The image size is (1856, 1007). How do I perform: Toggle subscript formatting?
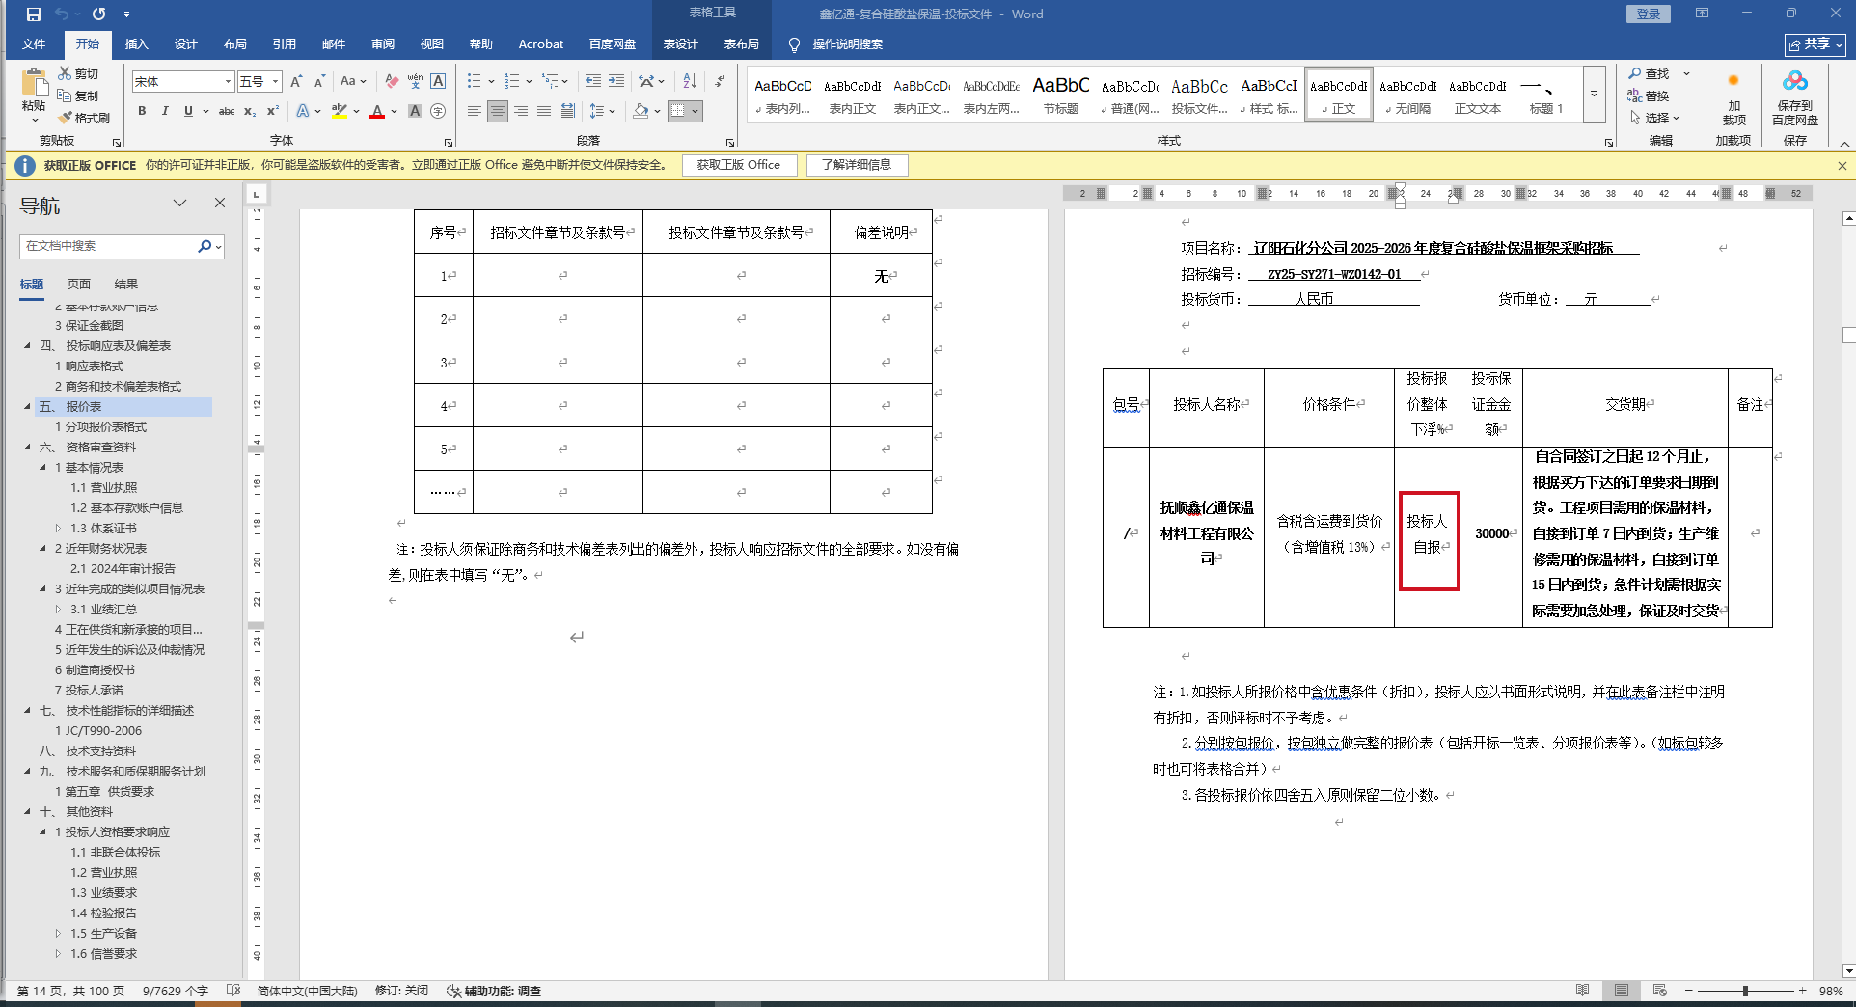(250, 112)
